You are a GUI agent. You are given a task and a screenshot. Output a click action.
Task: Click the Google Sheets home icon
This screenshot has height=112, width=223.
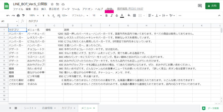6,6
